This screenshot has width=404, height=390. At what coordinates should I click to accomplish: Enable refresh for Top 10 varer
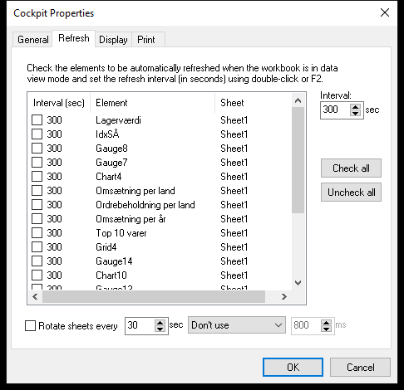pos(37,233)
